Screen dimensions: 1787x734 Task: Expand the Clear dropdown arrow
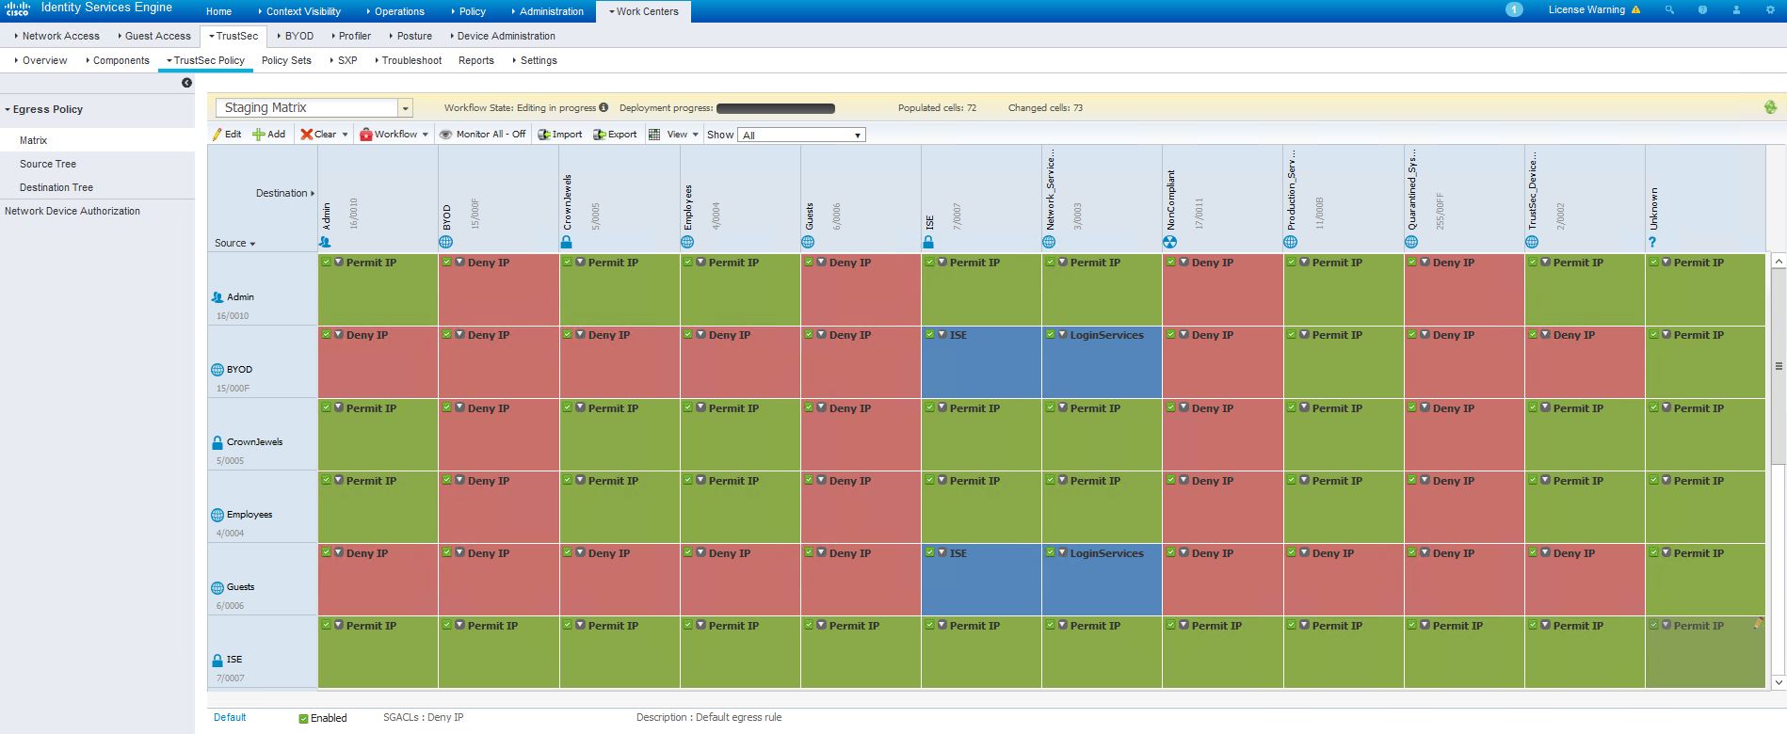[x=345, y=135]
